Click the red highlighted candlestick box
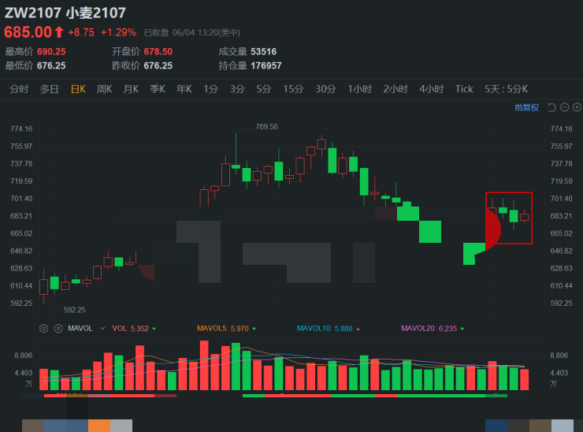Viewport: 583px width, 432px height. (508, 218)
